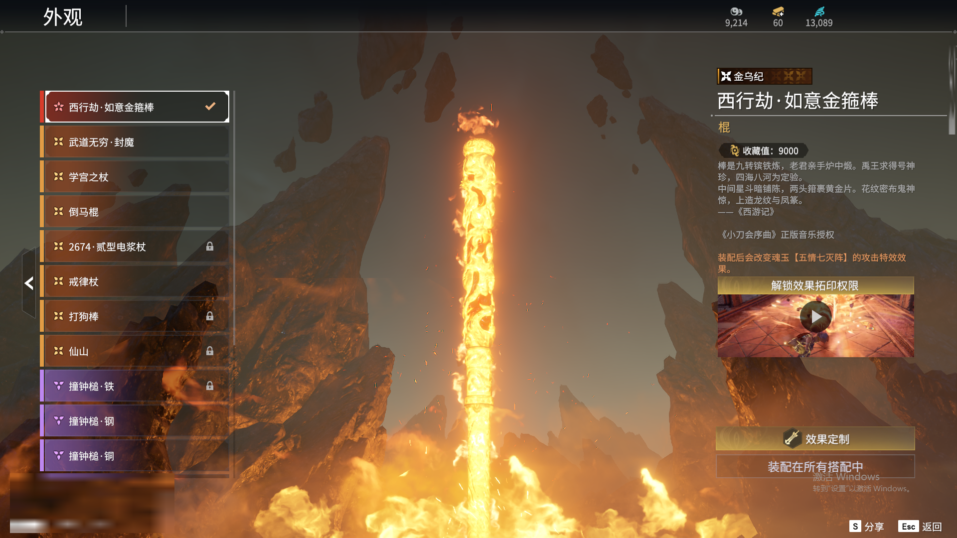Collapse the side panel with left arrow

point(29,283)
